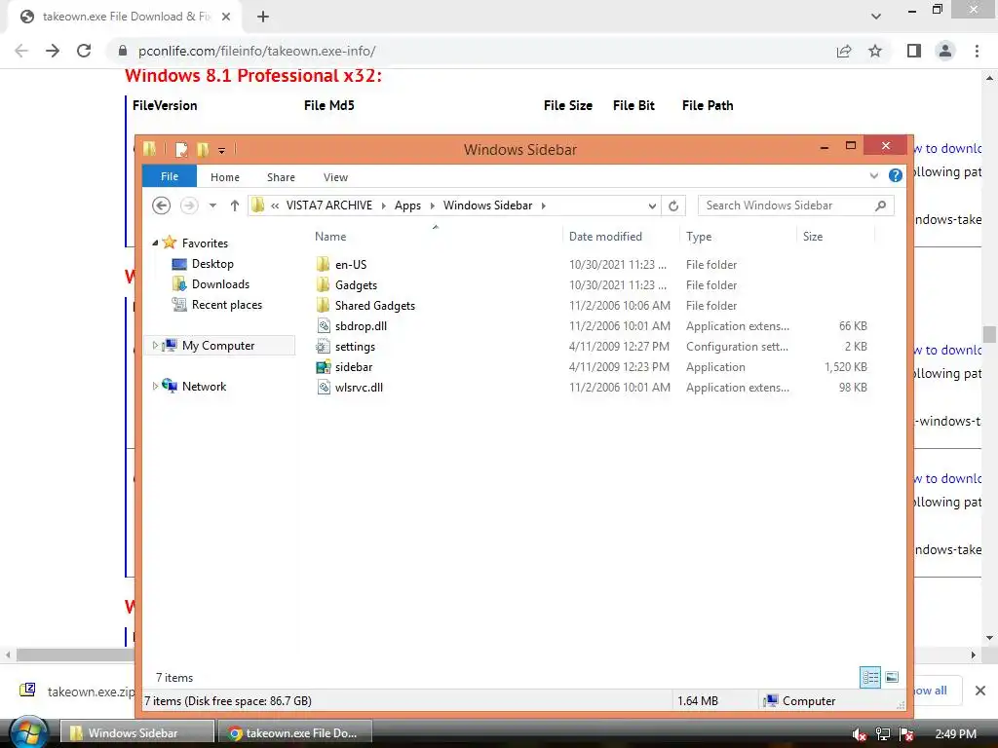Viewport: 998px width, 748px height.
Task: Switch to large icons view layout
Action: (892, 678)
